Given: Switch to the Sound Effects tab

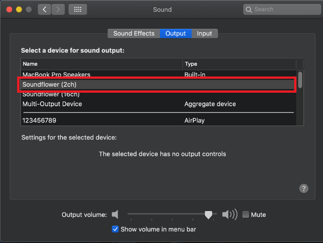Looking at the screenshot, I should point(134,33).
